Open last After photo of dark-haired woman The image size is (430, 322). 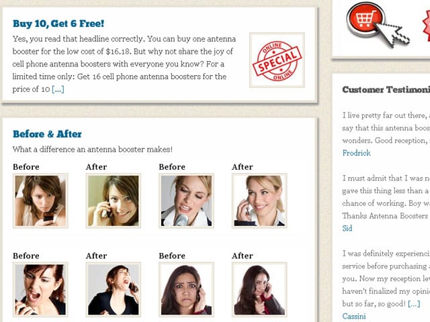[x=259, y=290]
